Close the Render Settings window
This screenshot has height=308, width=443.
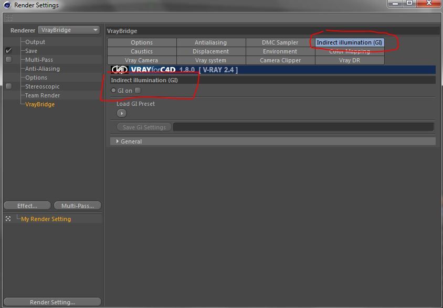click(x=429, y=3)
